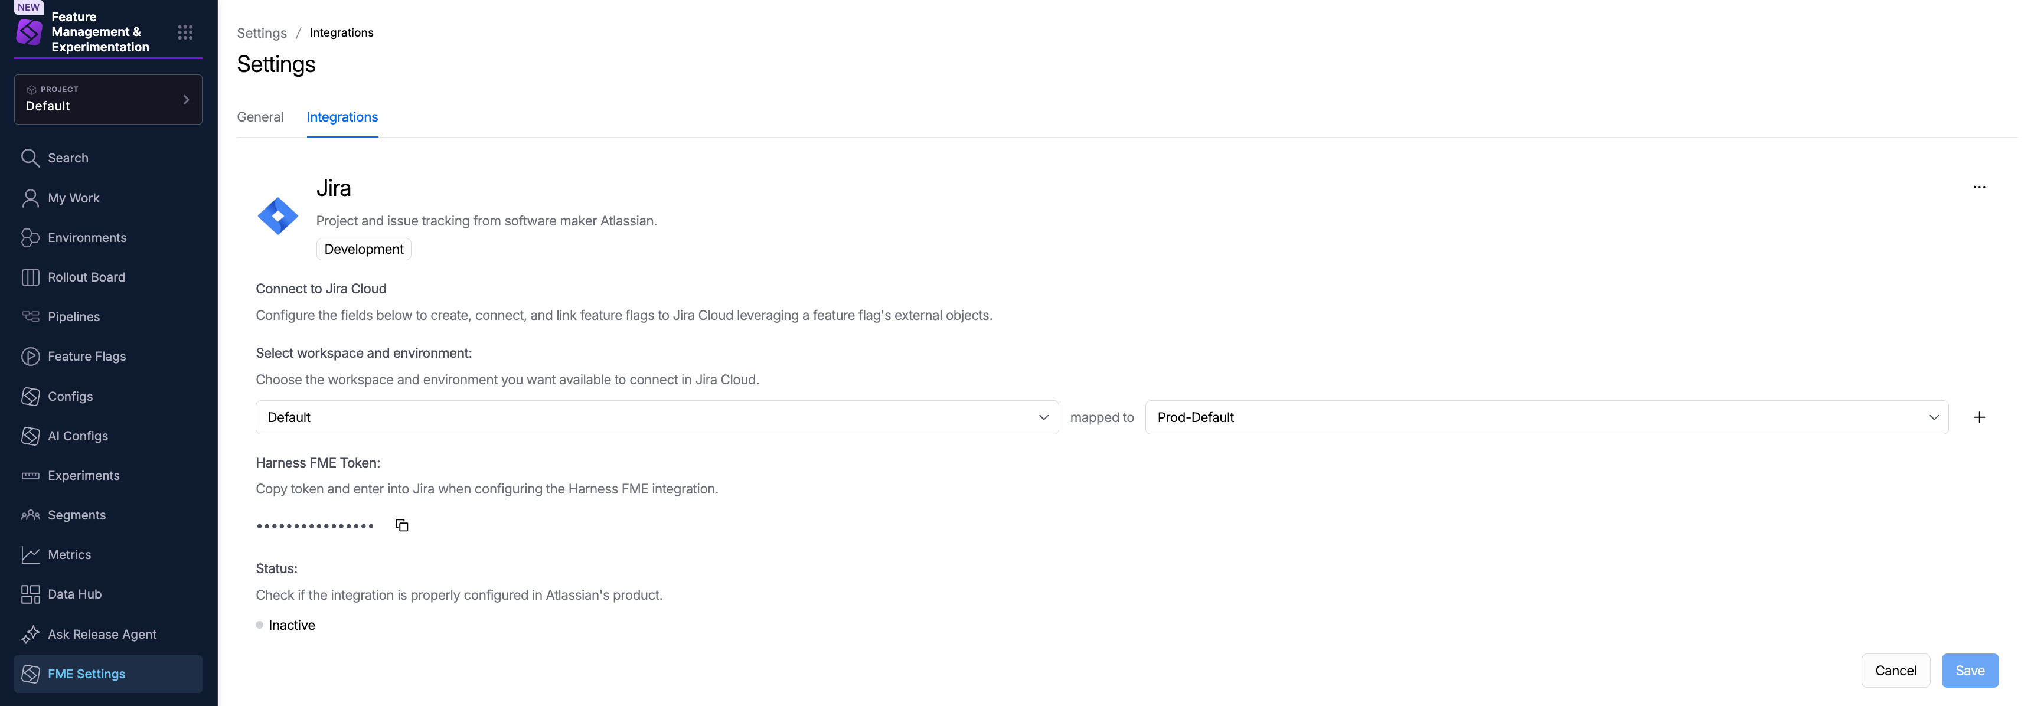Copy the Harness FME token
This screenshot has width=2031, height=706.
click(401, 525)
